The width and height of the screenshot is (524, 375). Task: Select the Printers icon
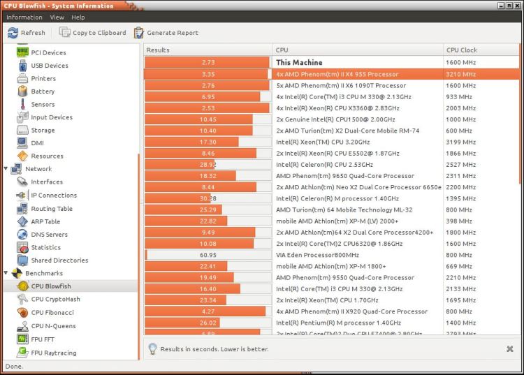tap(22, 78)
